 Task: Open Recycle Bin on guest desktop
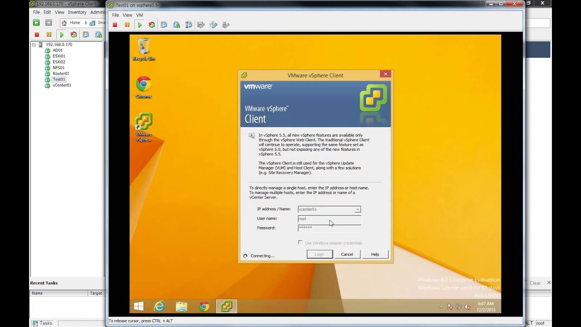pos(143,50)
